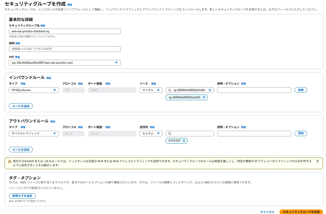
Task: Click 新規タグを追加 to add a tag
Action: coord(22,196)
